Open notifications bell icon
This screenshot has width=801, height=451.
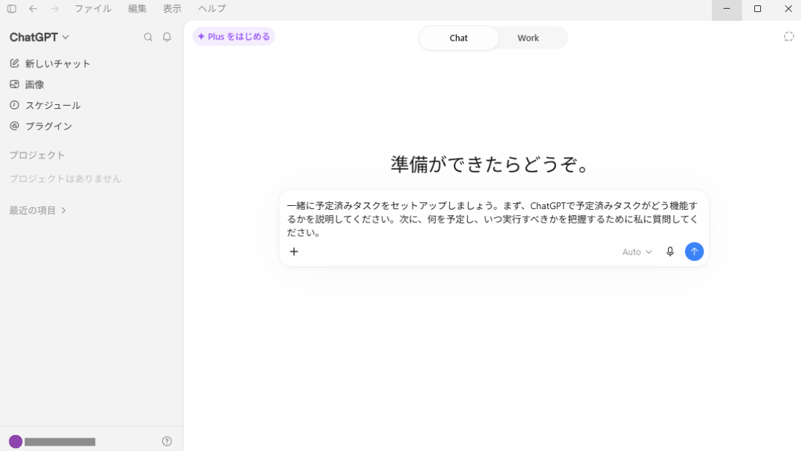click(x=167, y=37)
